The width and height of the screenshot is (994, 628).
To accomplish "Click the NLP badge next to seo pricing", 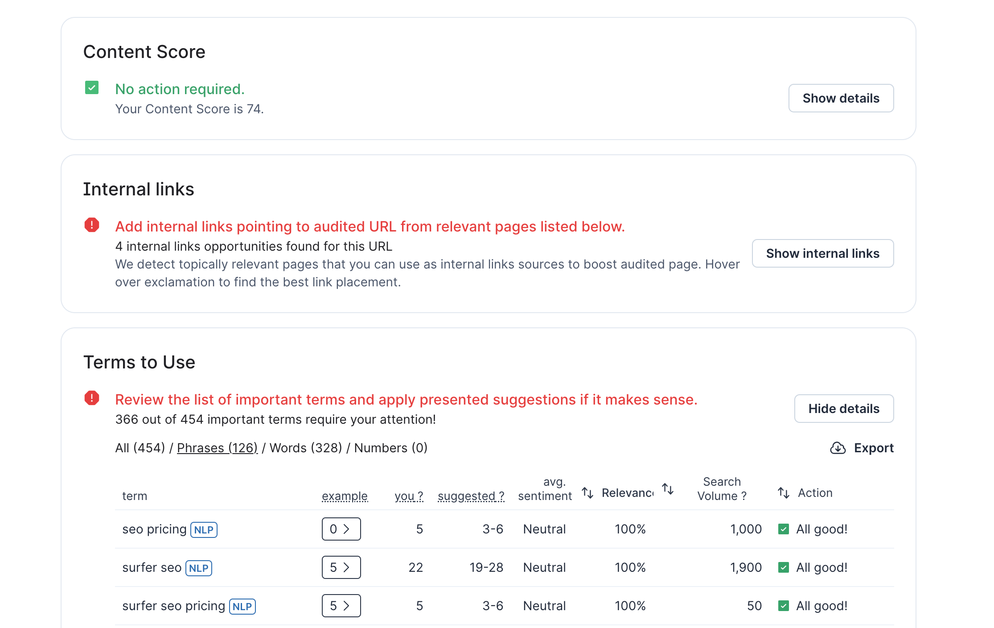I will tap(204, 530).
